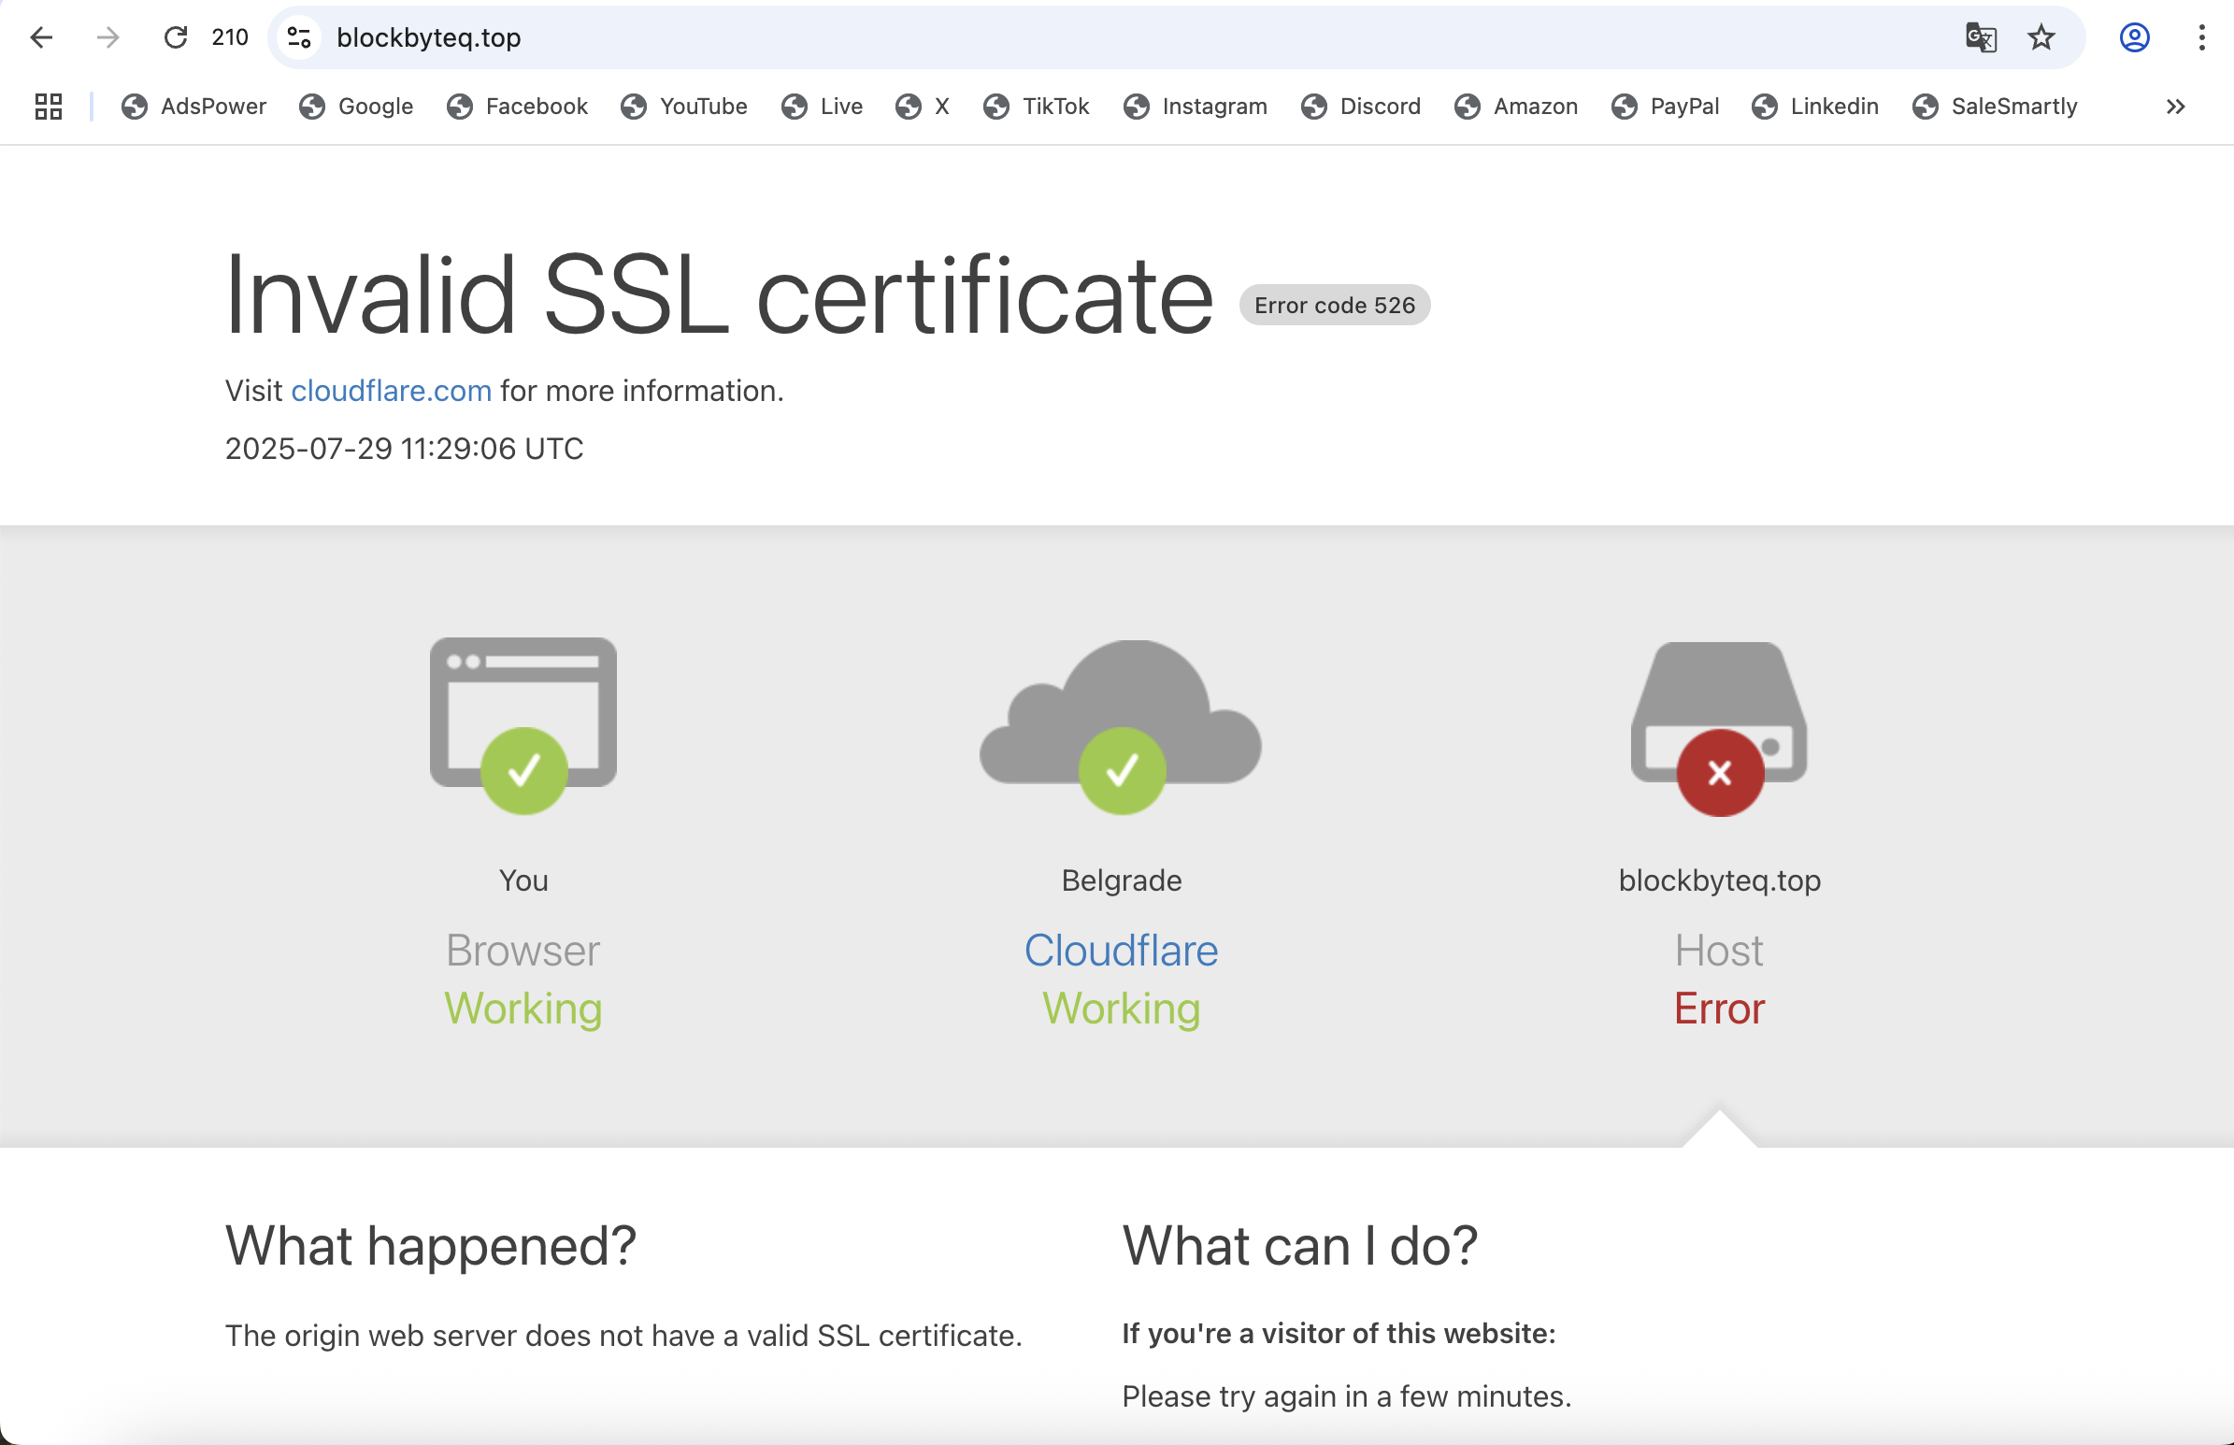Open the Instagram bookmark

(1196, 107)
